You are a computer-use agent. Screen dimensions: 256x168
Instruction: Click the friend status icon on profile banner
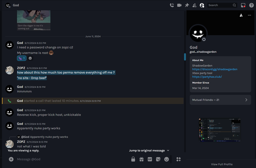click(241, 15)
